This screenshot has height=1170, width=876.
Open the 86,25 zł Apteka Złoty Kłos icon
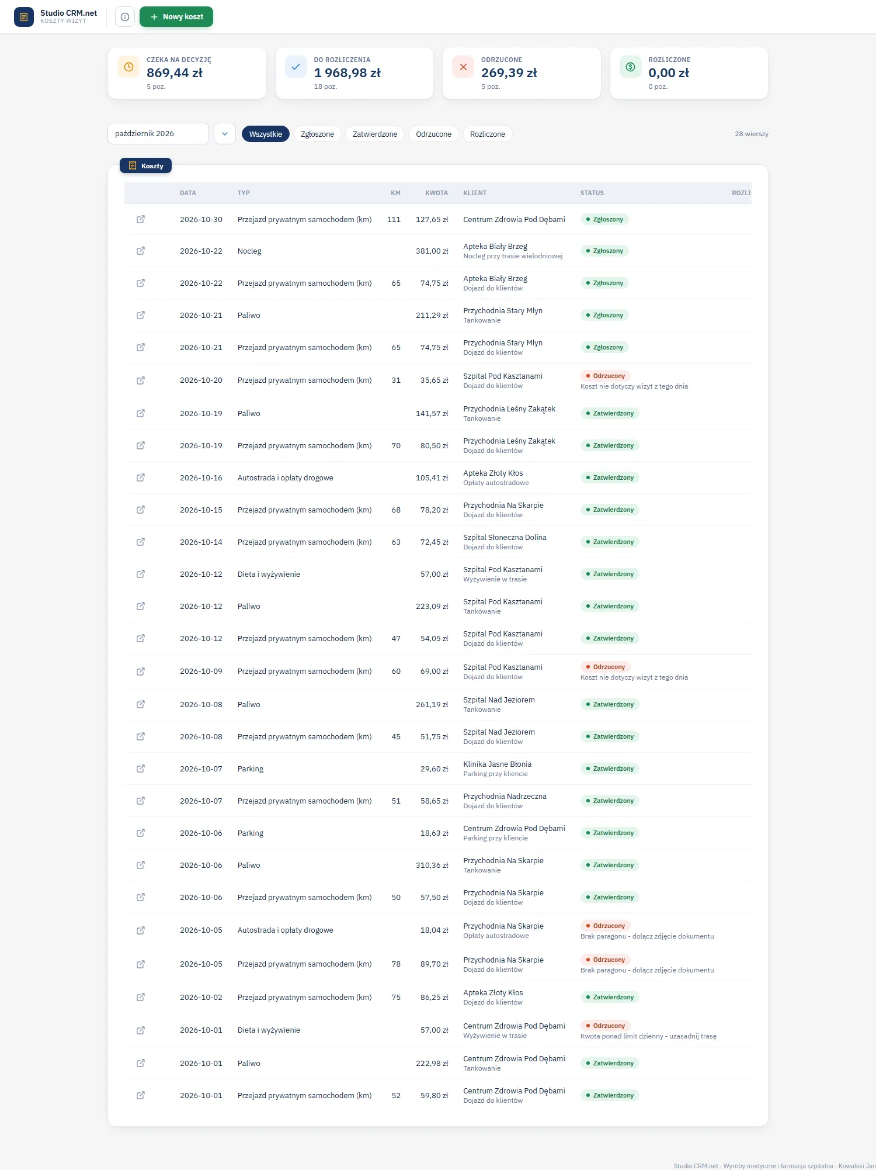(141, 997)
